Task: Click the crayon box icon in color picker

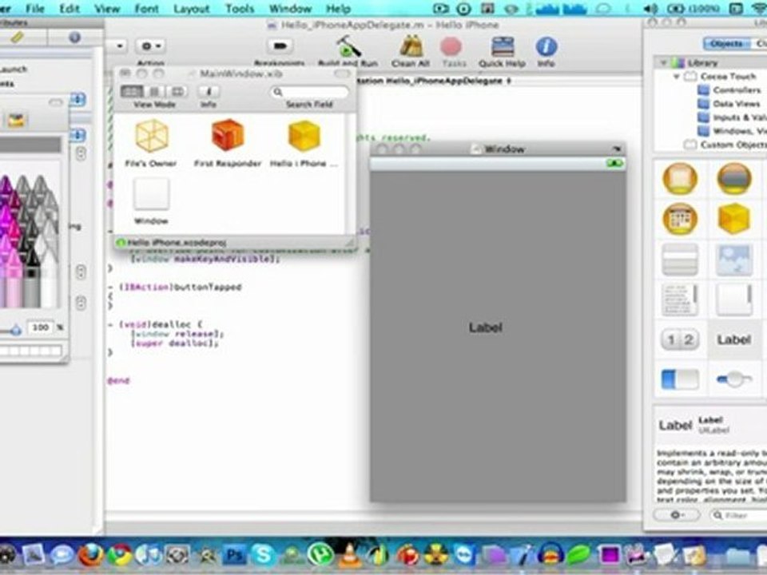Action: pos(16,119)
